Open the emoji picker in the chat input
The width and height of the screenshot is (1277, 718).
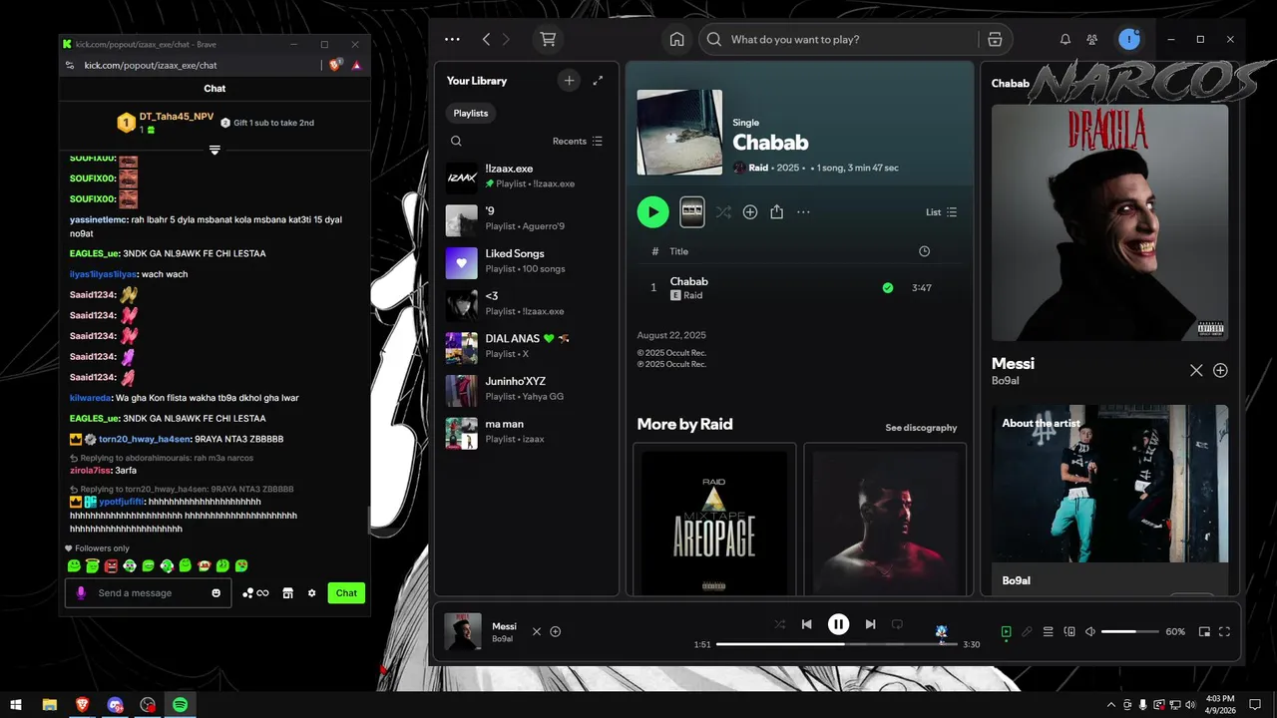tap(215, 593)
